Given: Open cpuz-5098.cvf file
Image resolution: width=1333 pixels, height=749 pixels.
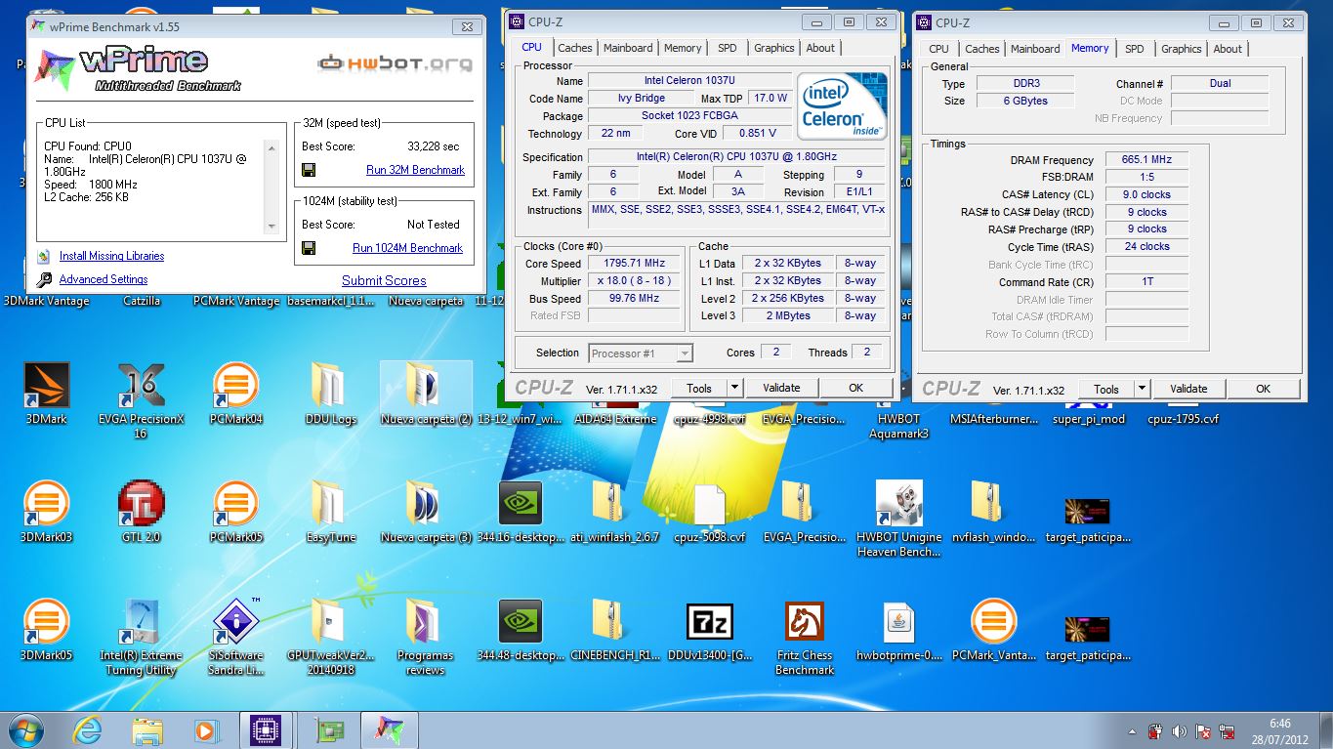Looking at the screenshot, I should click(x=709, y=512).
